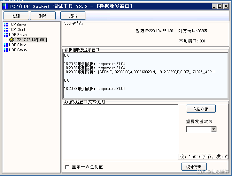Viewport: 232px width, 176px height.
Task: Click the $GPRMC data line in the log
Action: (140, 72)
